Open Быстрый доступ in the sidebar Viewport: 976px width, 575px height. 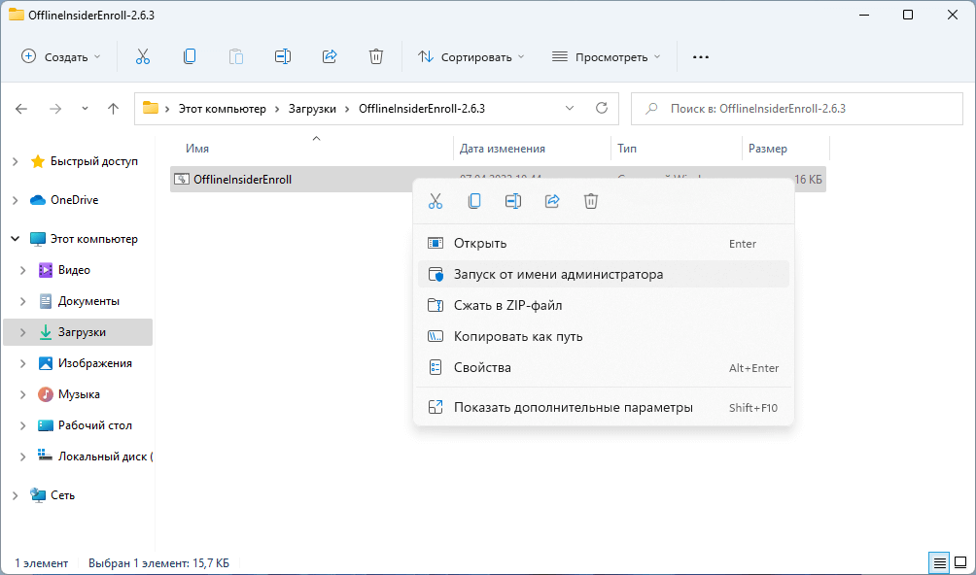click(x=94, y=161)
